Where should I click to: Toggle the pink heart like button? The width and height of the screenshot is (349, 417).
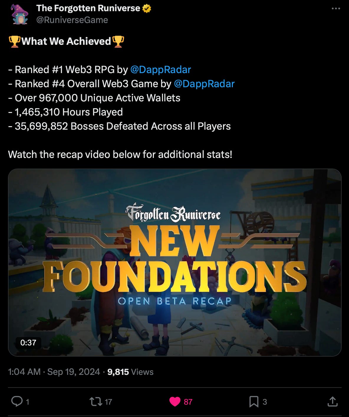(x=175, y=402)
